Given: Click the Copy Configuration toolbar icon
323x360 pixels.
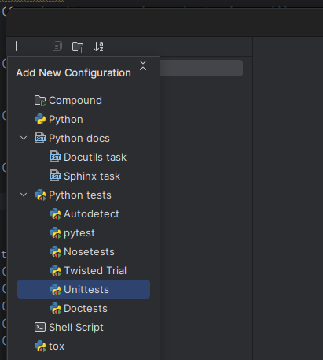Looking at the screenshot, I should point(57,46).
